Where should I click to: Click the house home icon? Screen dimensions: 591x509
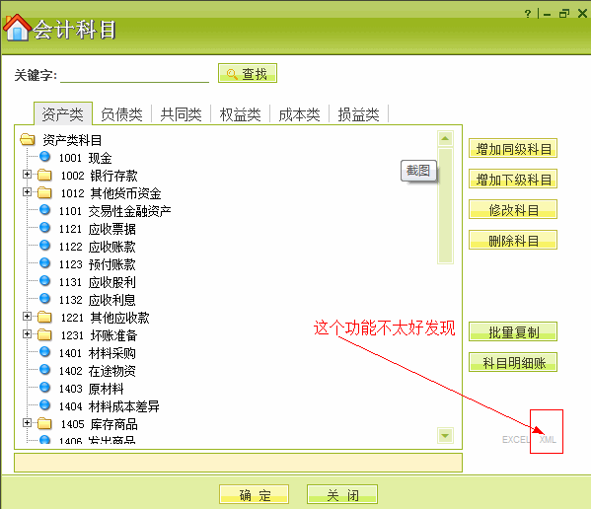pyautogui.click(x=17, y=28)
